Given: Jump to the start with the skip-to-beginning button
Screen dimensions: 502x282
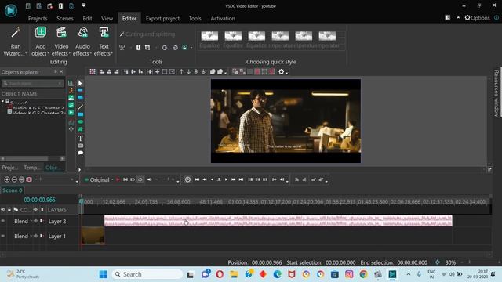Looking at the screenshot, I should (x=197, y=179).
